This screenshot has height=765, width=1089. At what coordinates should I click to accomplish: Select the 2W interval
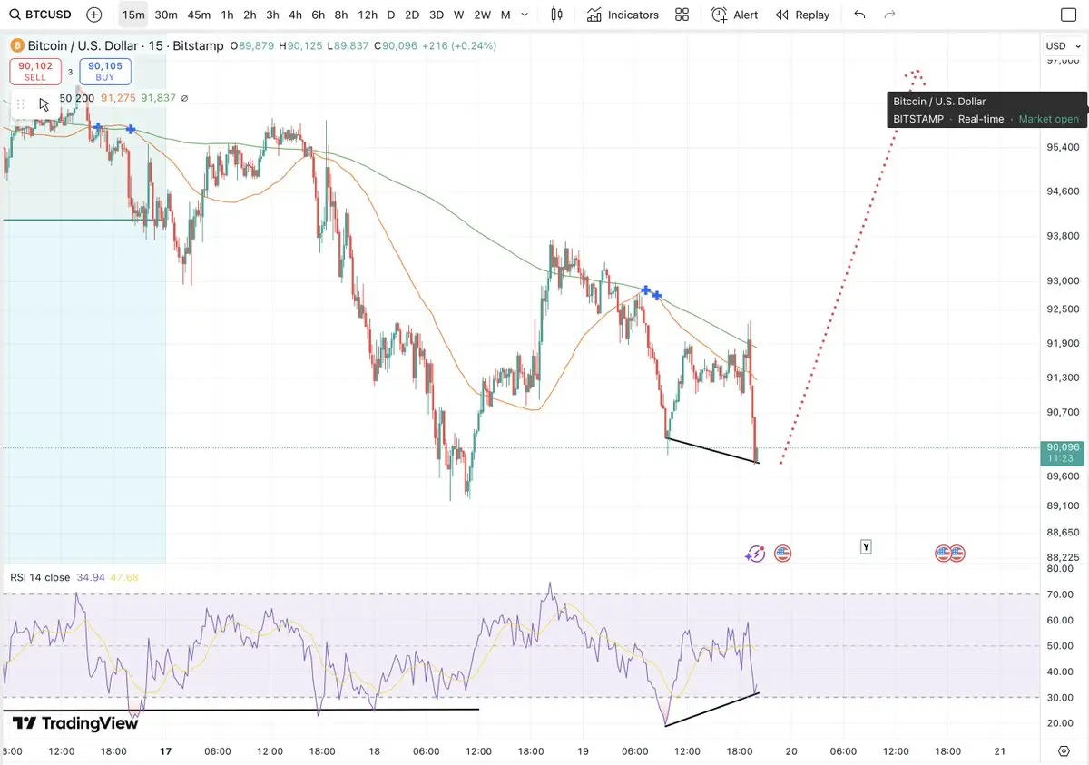[x=483, y=15]
